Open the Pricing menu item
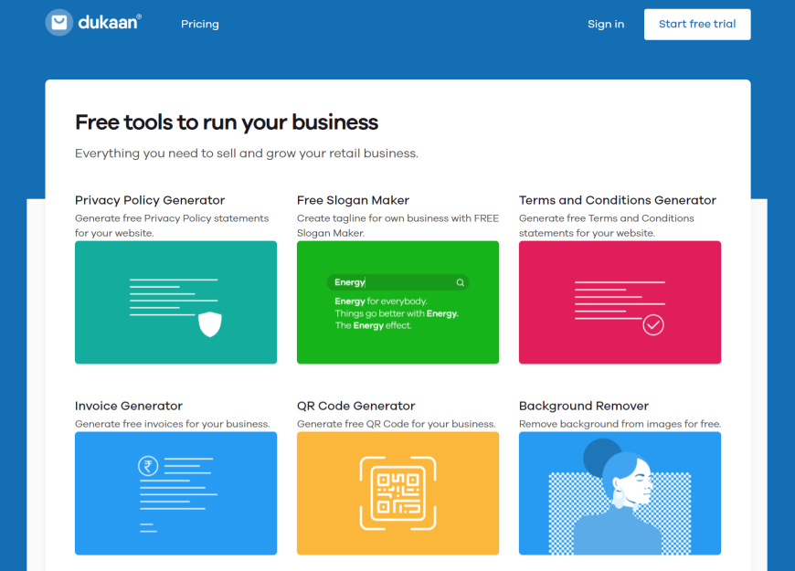The width and height of the screenshot is (795, 571). pos(199,24)
